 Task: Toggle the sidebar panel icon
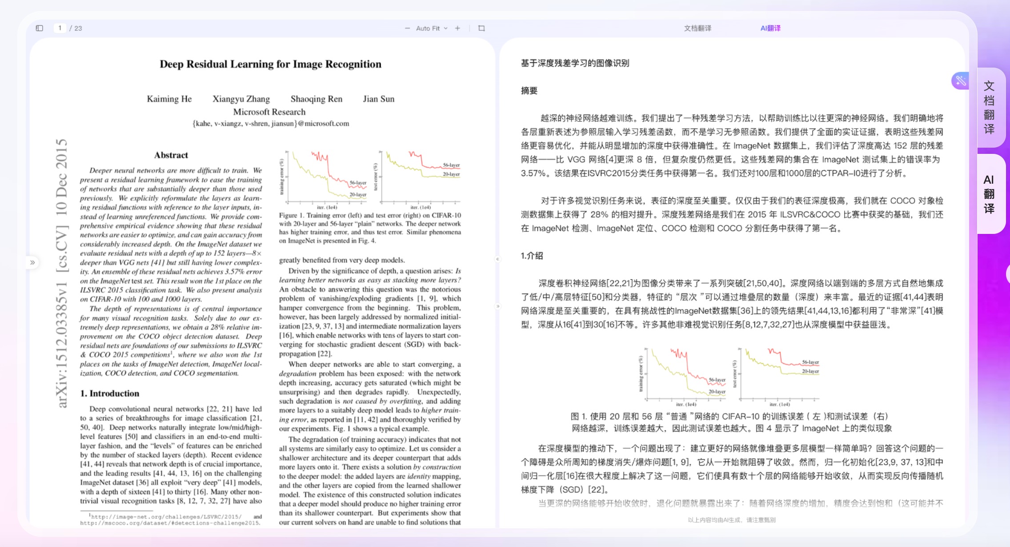[x=40, y=28]
